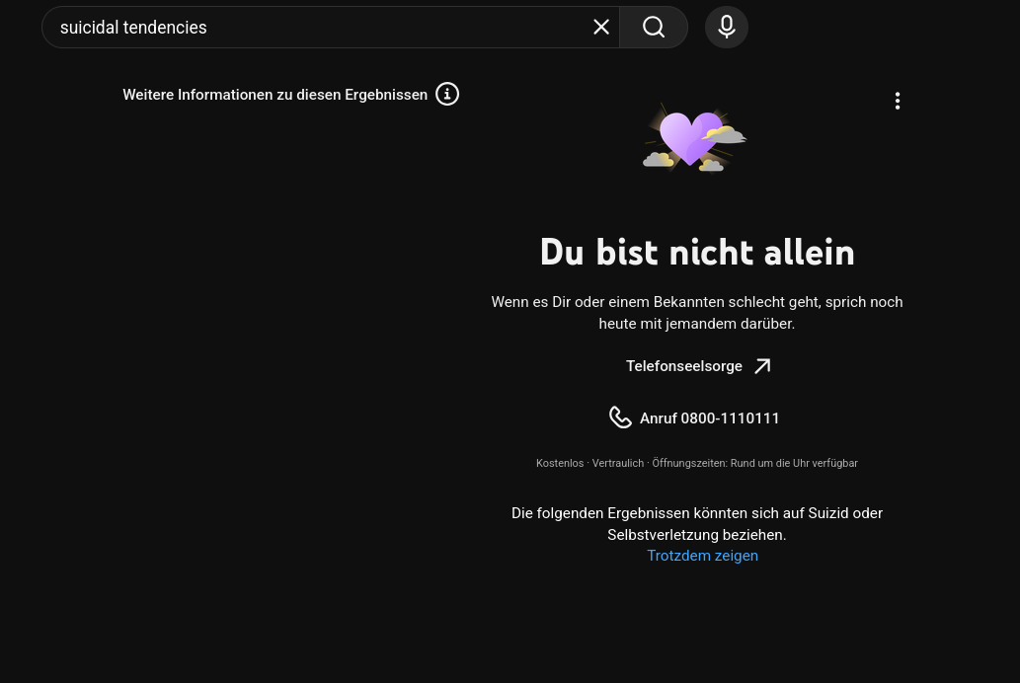Click the 'Die folgenden Ergebnissen könnten' warning text
The width and height of the screenshot is (1020, 683).
pyautogui.click(x=697, y=524)
